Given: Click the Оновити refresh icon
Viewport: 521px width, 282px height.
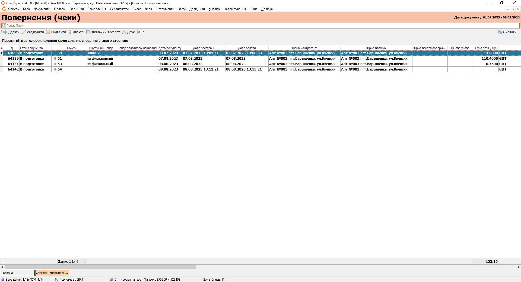Looking at the screenshot, I should [500, 32].
